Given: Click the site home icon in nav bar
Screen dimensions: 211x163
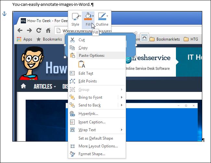Looking at the screenshot, I should pos(23,86).
